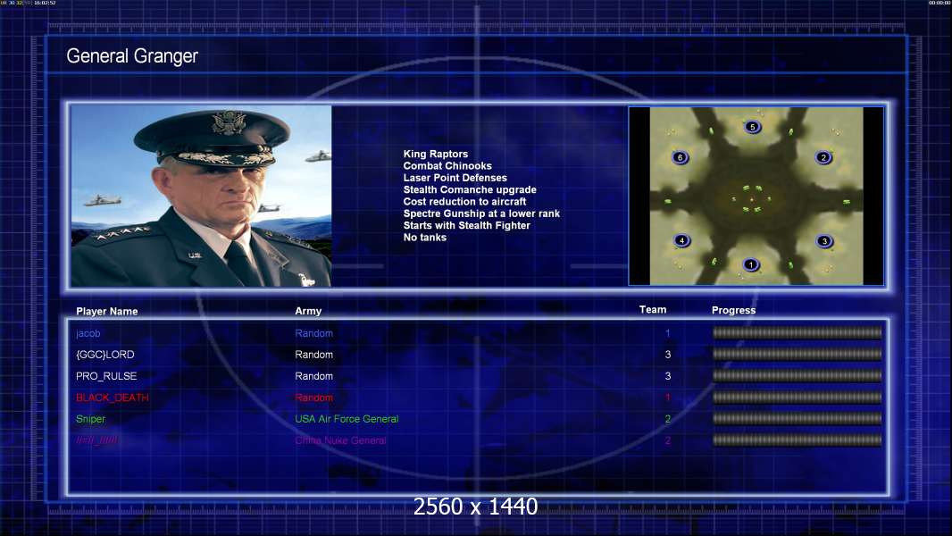This screenshot has width=952, height=536.
Task: Click team number 1 in BLACK_DEATH's row
Action: point(667,398)
